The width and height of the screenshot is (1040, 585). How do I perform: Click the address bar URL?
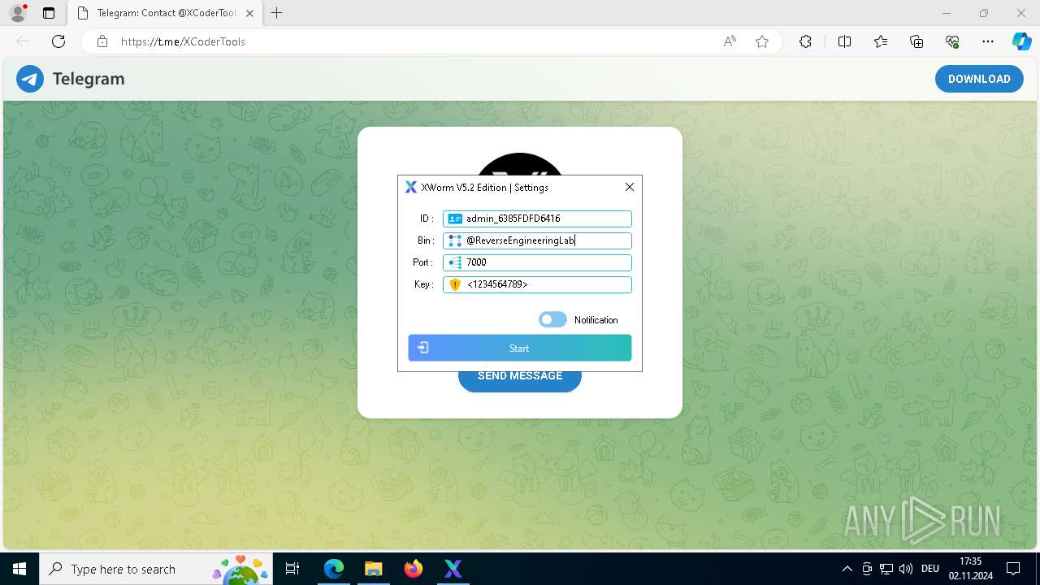coord(183,41)
